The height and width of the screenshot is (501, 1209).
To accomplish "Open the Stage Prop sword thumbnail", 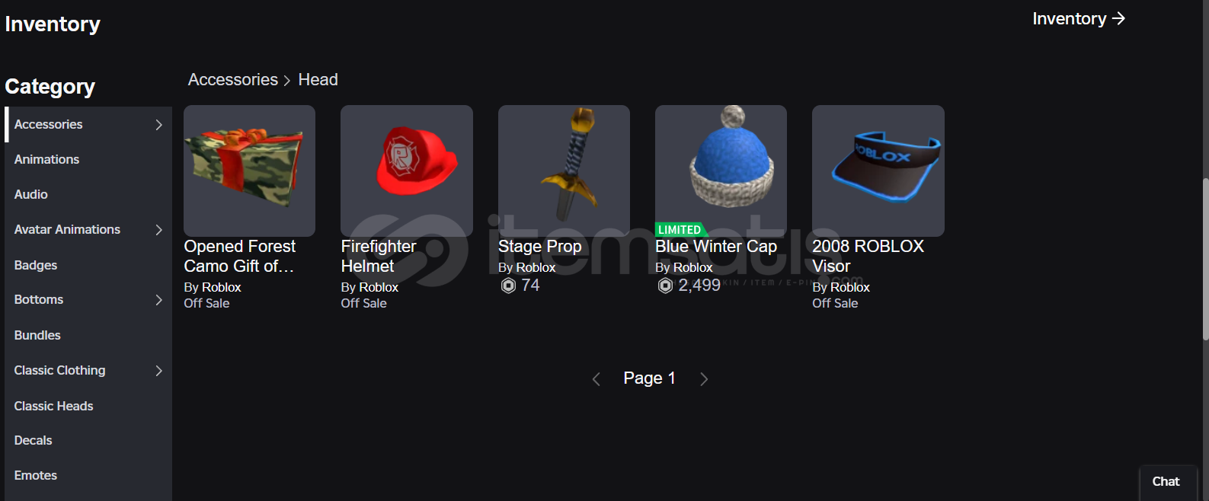I will 564,171.
